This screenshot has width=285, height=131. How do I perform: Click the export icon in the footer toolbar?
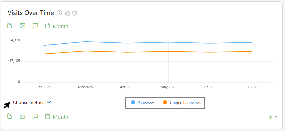[x=9, y=116]
